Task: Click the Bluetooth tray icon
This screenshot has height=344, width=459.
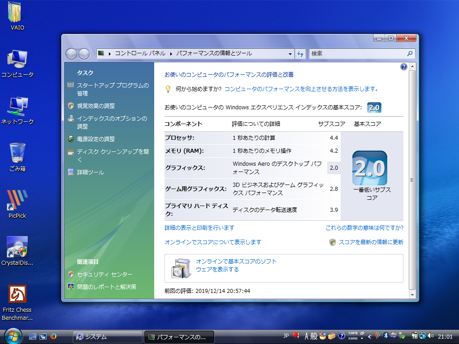Action: coord(386,336)
